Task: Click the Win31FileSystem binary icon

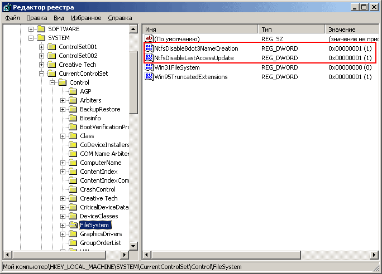Action: point(149,67)
